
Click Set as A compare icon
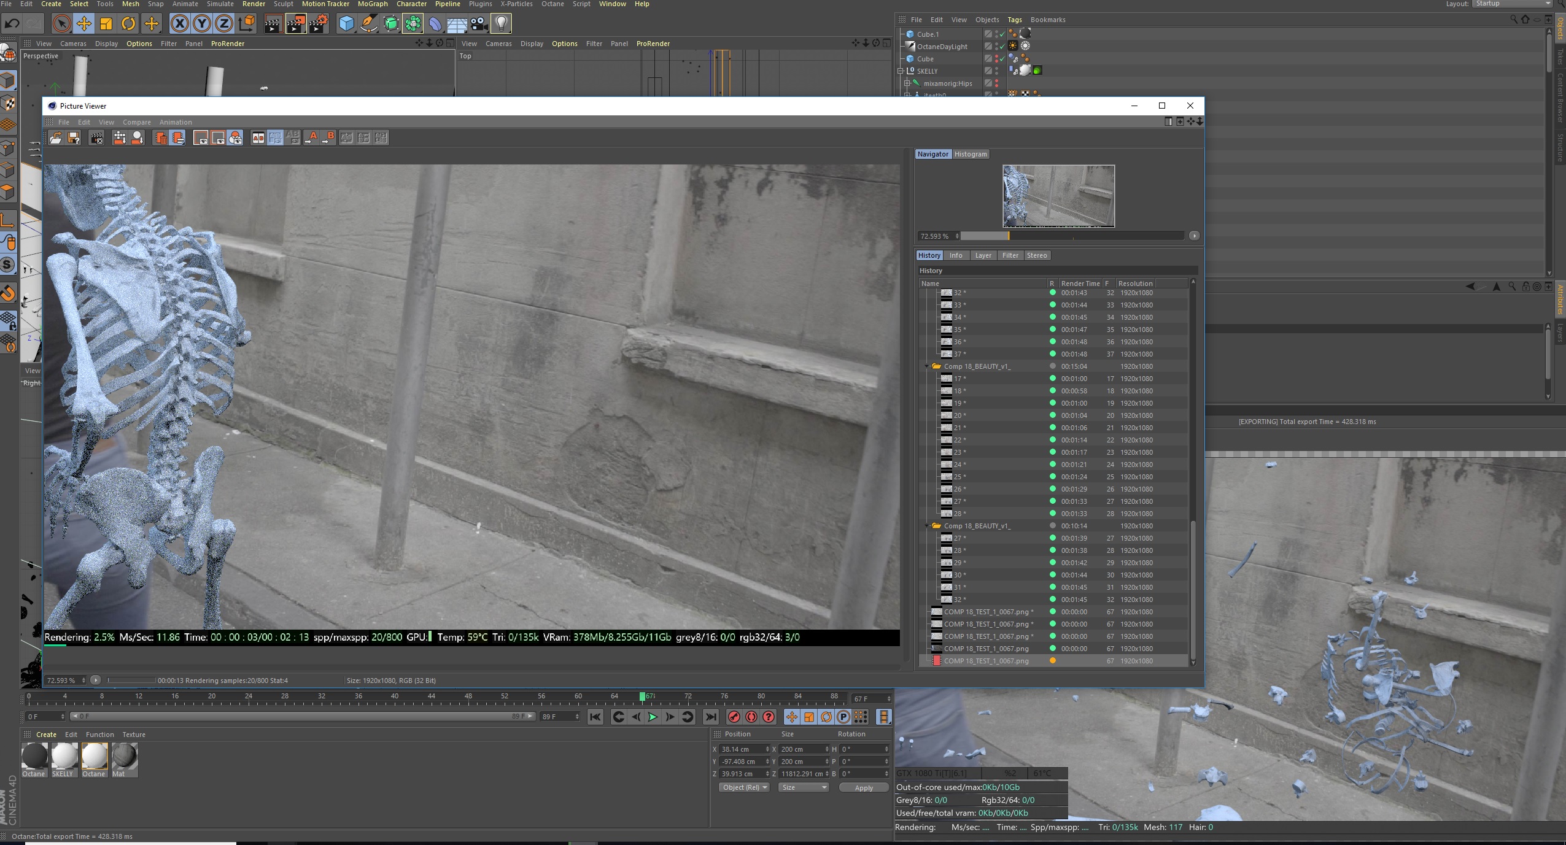click(x=311, y=138)
